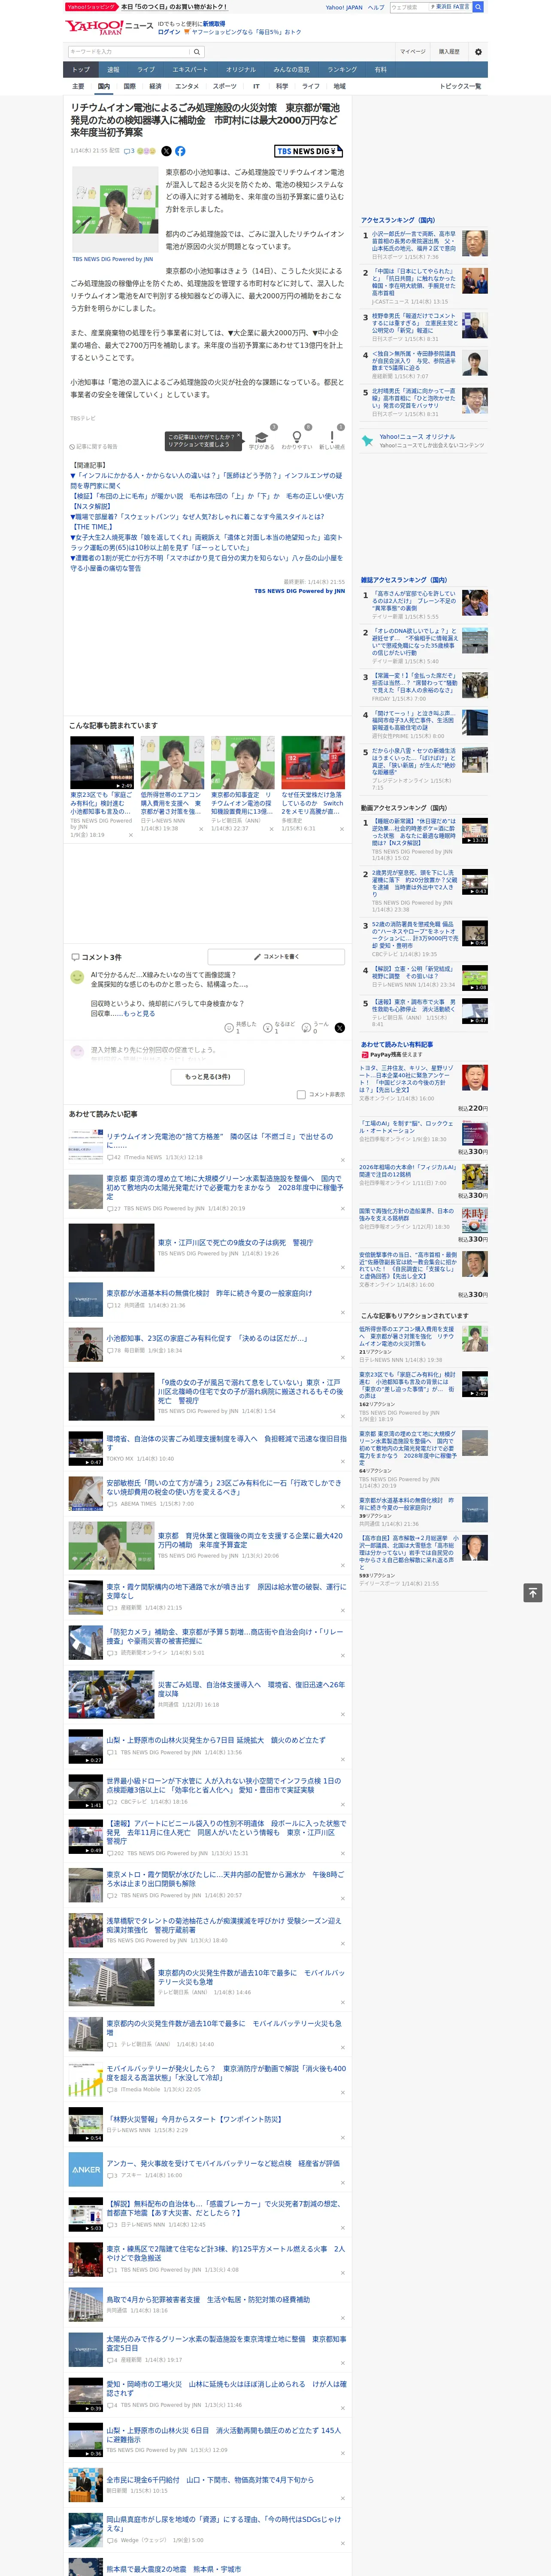
Task: Open the トップ navigation tab
Action: (81, 70)
